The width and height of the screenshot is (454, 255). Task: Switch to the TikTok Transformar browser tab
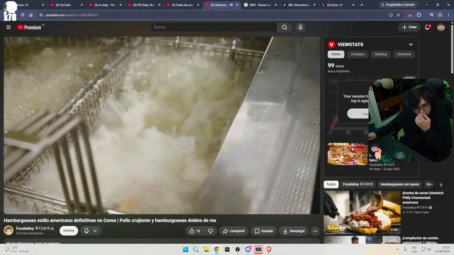point(299,5)
